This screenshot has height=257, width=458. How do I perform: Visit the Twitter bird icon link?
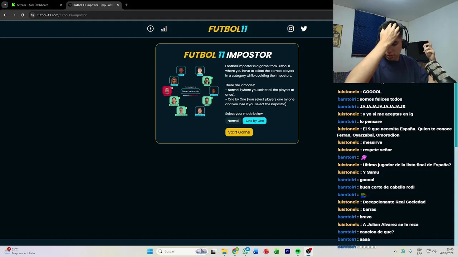coord(304,29)
